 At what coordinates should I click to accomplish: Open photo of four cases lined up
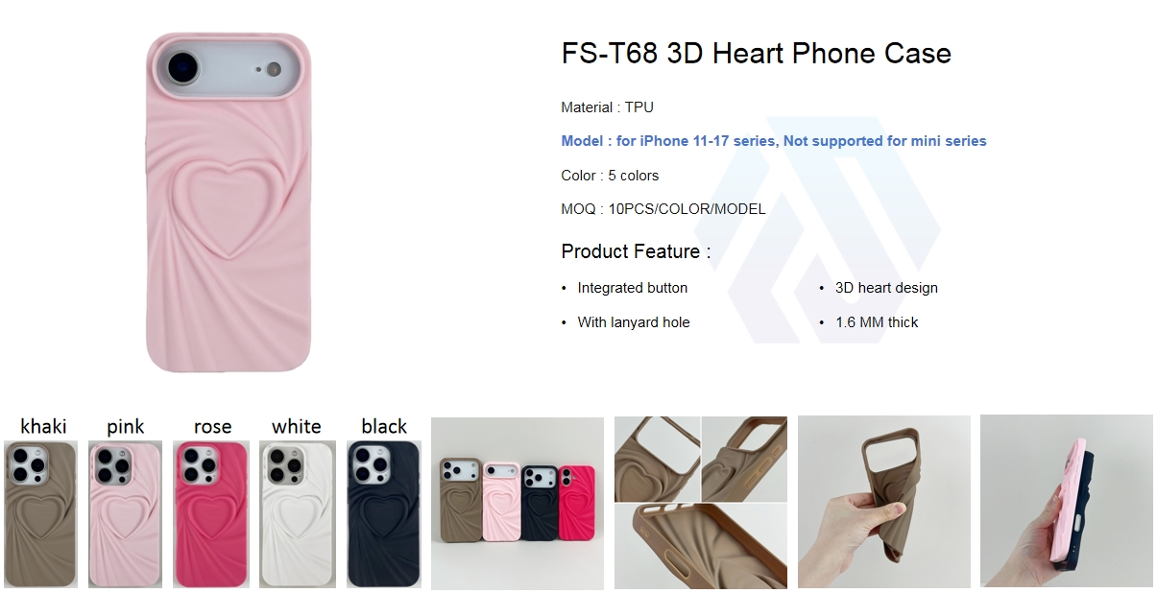coord(518,503)
